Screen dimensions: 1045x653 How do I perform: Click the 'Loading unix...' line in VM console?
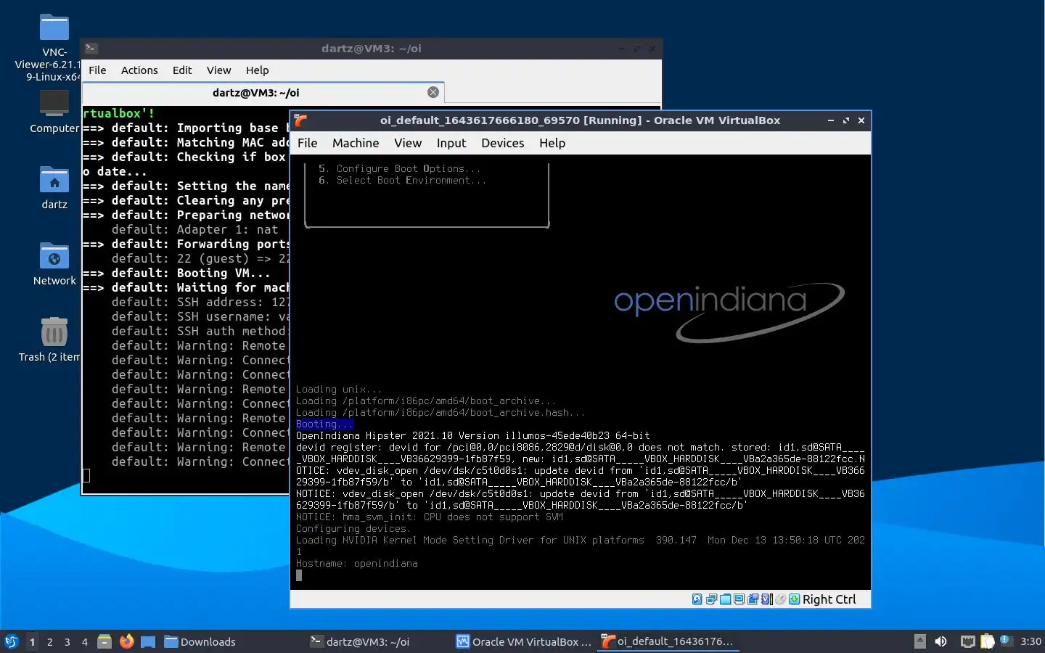point(338,389)
